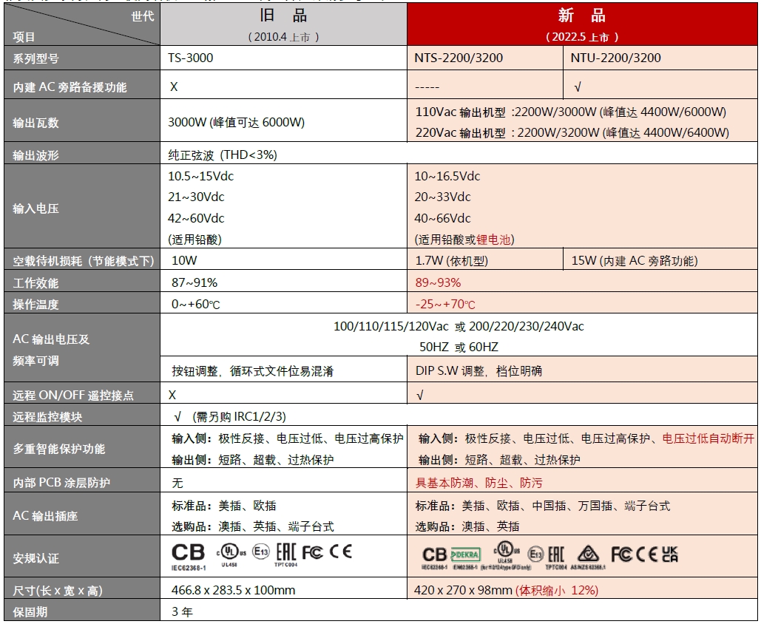This screenshot has height=624, width=761.
Task: Click the checkmark under NTU-2200/3200 AC bypass
Action: tap(578, 87)
